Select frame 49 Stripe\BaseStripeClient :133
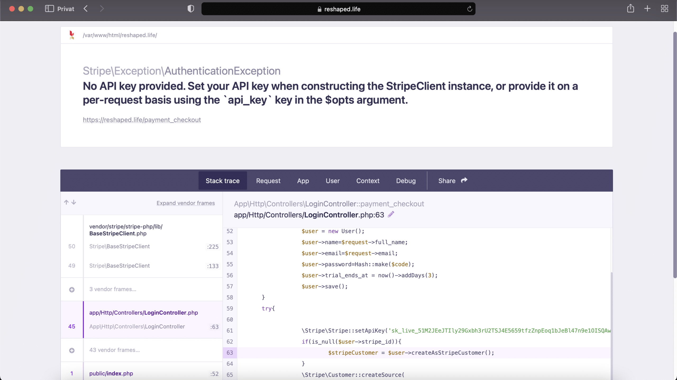677x380 pixels. pyautogui.click(x=141, y=266)
